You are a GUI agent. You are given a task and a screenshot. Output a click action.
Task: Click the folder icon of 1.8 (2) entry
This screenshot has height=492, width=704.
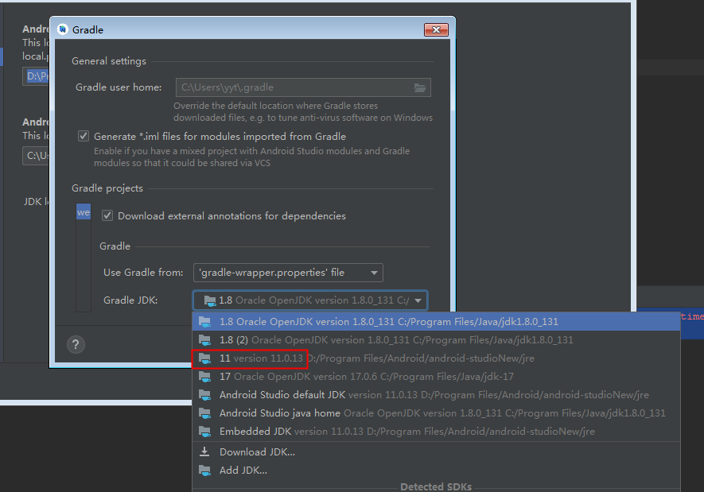coord(205,340)
